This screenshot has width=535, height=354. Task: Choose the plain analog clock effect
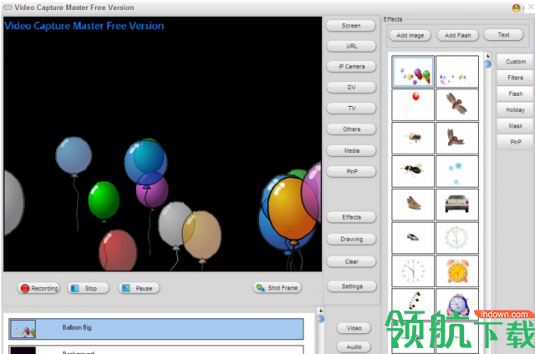coord(413,271)
